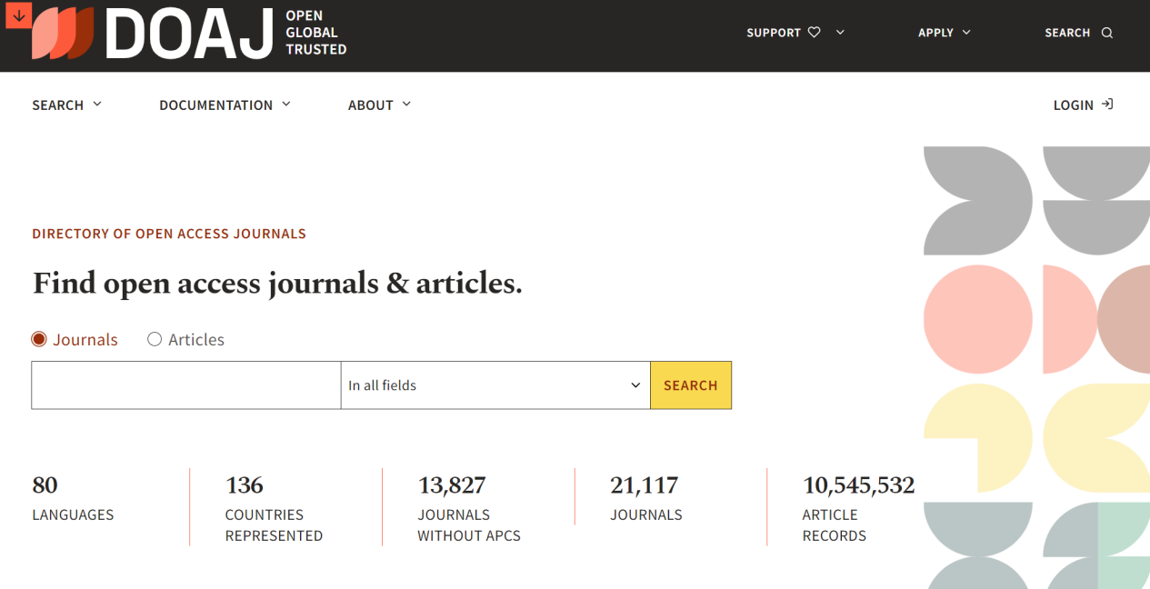Viewport: 1150px width, 589px height.
Task: Click the orange down-arrow skip icon
Action: tap(18, 15)
